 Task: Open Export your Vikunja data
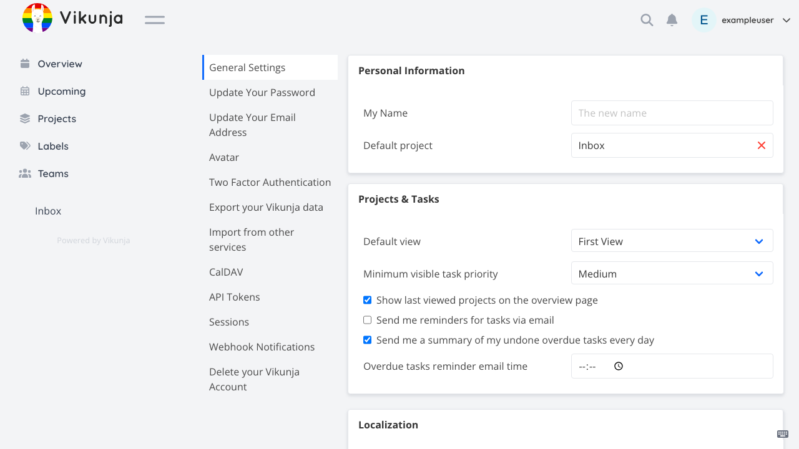pyautogui.click(x=270, y=207)
